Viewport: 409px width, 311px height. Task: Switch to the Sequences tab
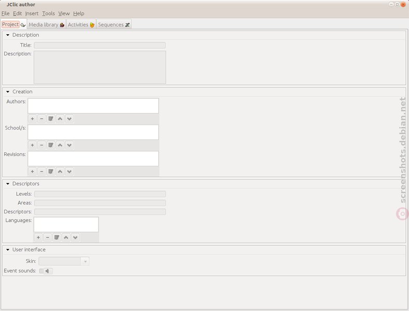tap(114, 24)
